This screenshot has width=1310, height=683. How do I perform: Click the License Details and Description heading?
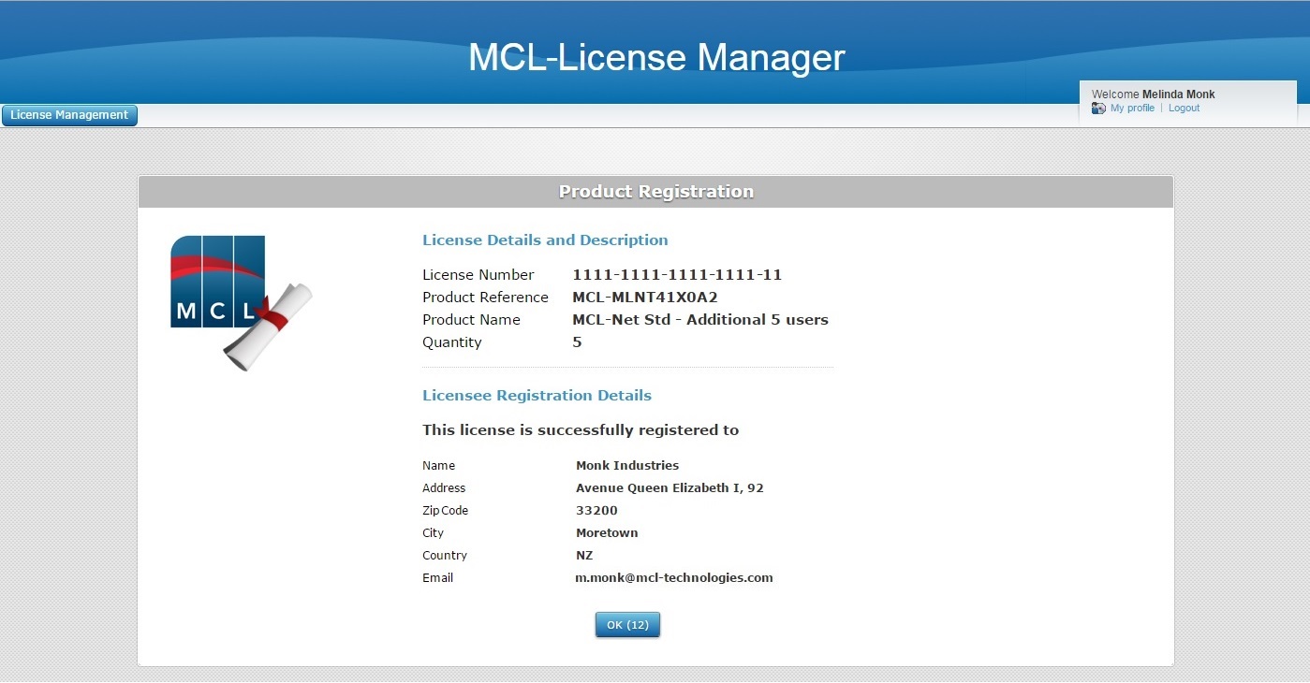click(545, 240)
